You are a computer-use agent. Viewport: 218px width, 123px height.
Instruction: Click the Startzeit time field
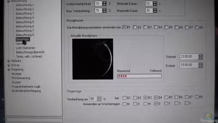189,57
